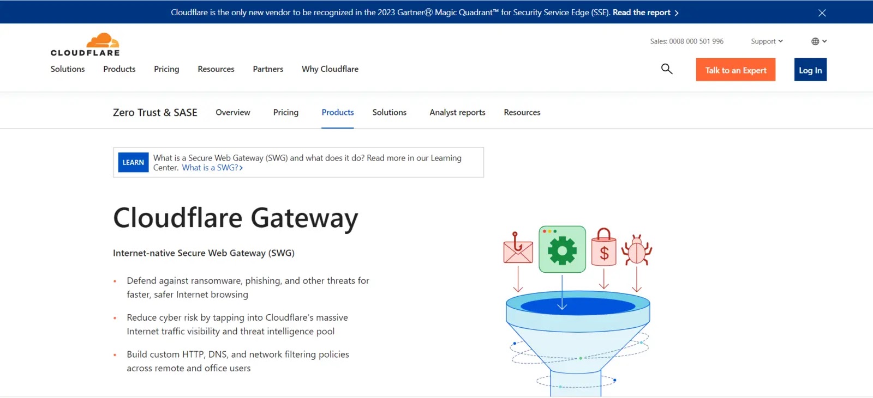This screenshot has width=873, height=398.
Task: Click the Cloudflare cloud logo
Action: tap(85, 45)
